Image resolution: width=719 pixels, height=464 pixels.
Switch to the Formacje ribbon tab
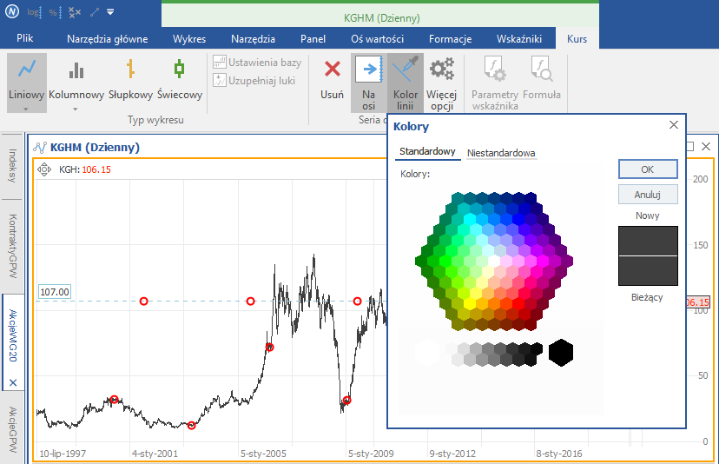pyautogui.click(x=451, y=39)
